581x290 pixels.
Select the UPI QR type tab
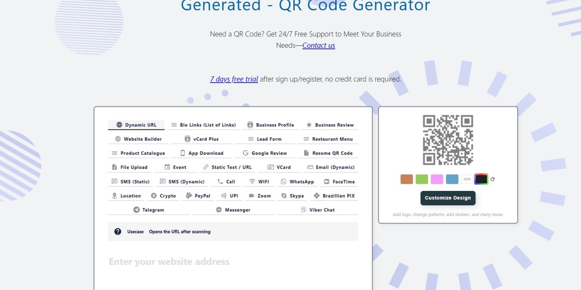pos(229,196)
